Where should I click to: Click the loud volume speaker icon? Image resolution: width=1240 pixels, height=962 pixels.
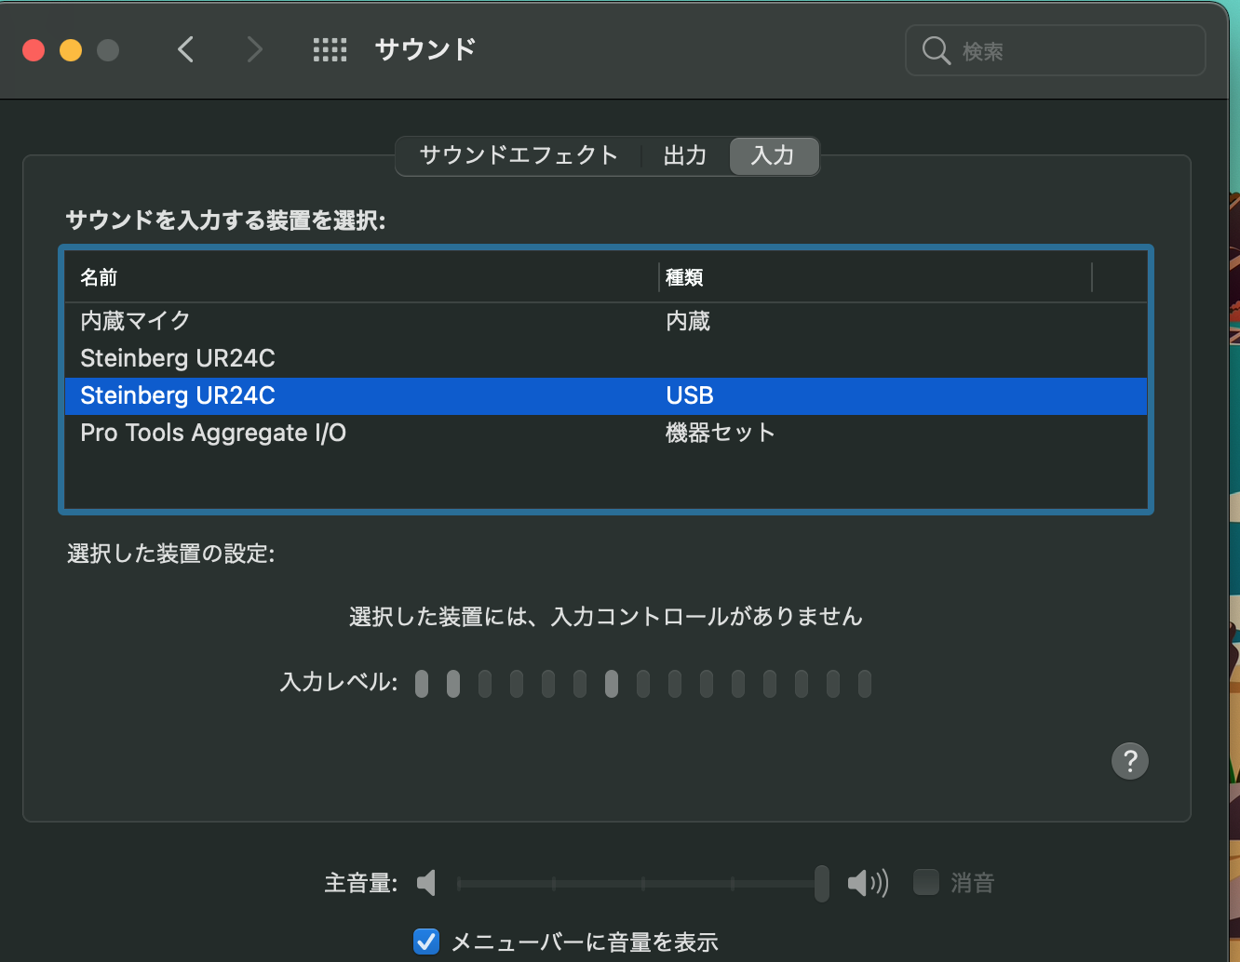(x=868, y=882)
